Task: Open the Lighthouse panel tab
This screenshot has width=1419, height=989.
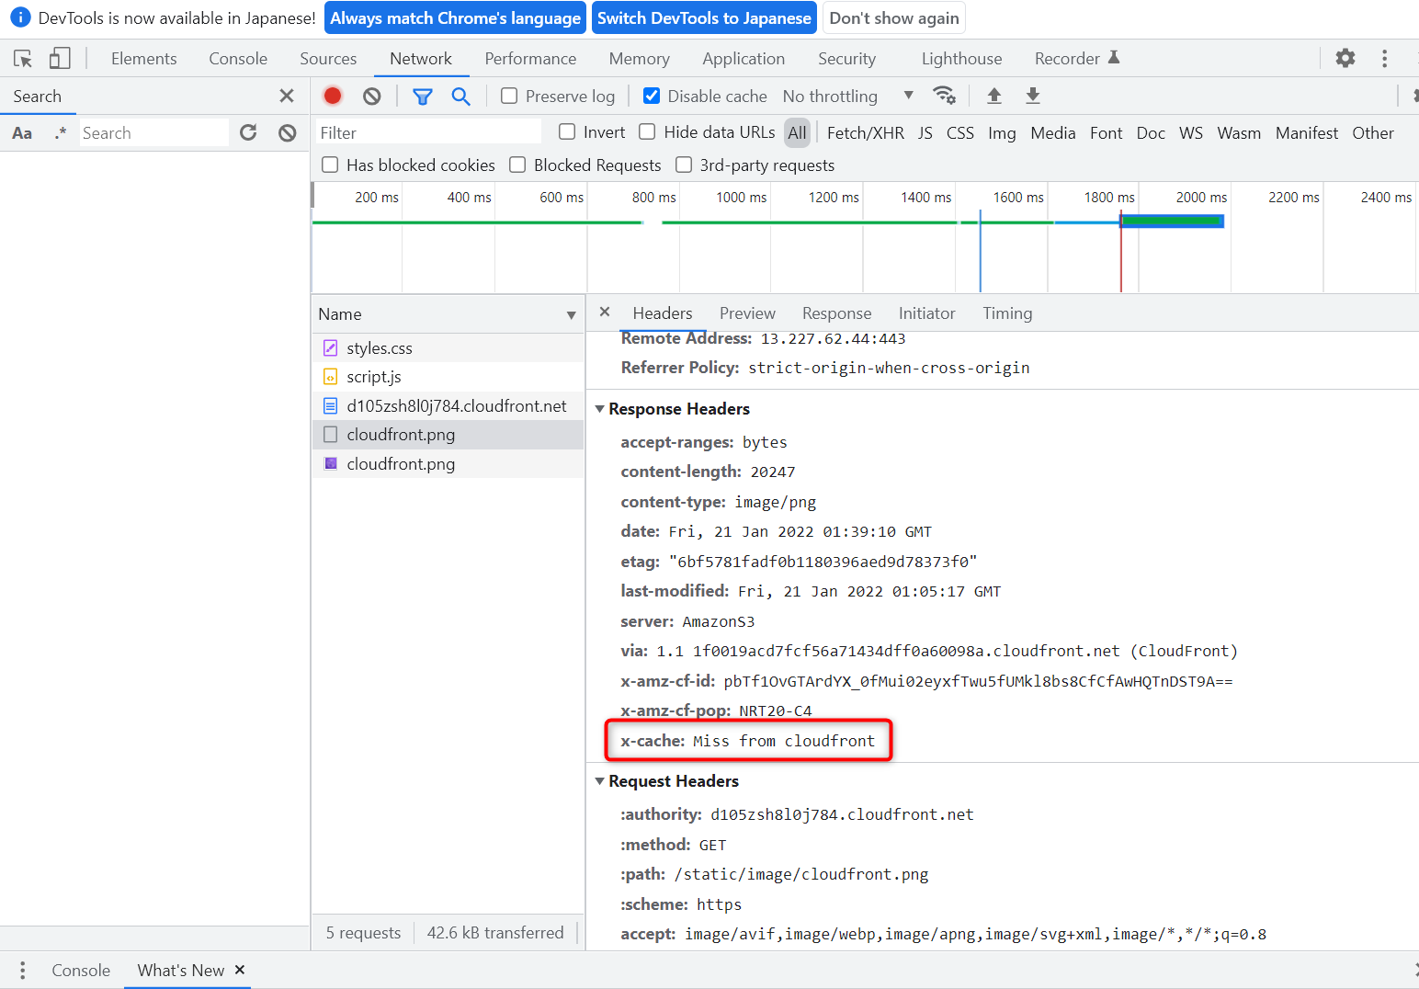Action: tap(961, 59)
